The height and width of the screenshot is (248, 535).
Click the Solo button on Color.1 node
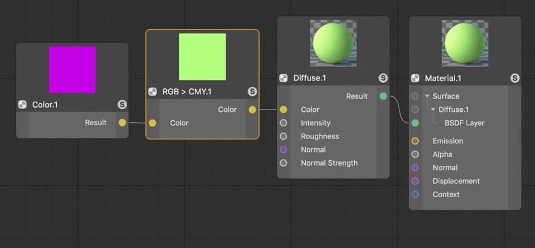point(122,105)
